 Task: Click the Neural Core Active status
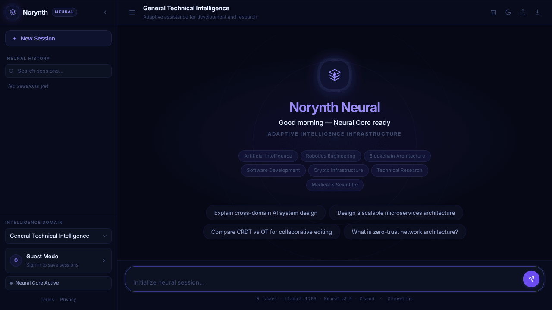(x=58, y=283)
